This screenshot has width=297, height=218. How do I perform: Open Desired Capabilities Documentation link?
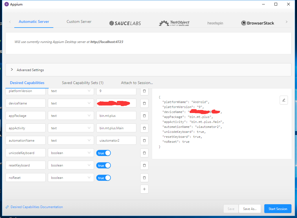click(x=37, y=207)
